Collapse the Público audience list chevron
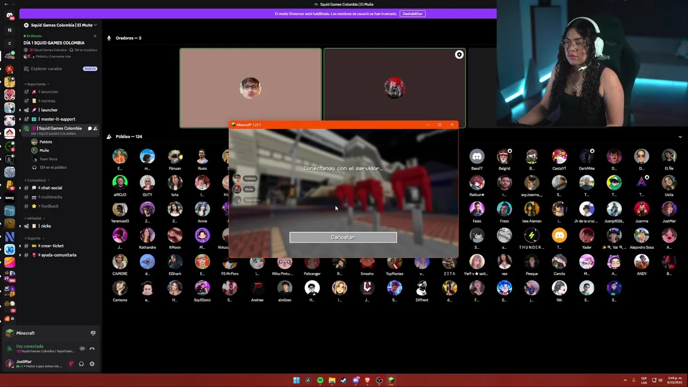 tap(680, 137)
